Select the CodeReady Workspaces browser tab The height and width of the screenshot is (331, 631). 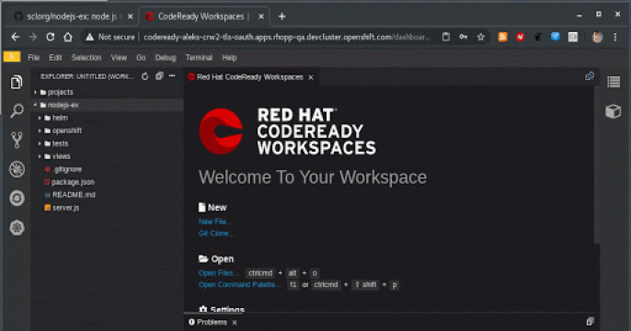point(203,17)
